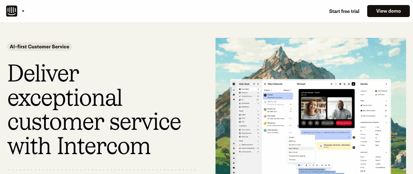This screenshot has height=174, width=413.
Task: Click the Intercom logo in the header
Action: [x=11, y=11]
